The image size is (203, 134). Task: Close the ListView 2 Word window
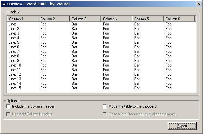pyautogui.click(x=198, y=4)
